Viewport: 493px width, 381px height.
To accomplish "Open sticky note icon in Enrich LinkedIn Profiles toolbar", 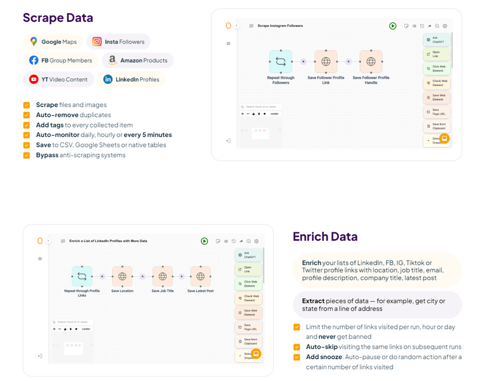I will tap(218, 241).
